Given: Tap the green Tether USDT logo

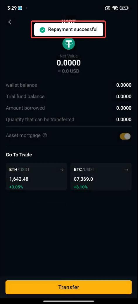Looking at the screenshot, I should (69, 44).
